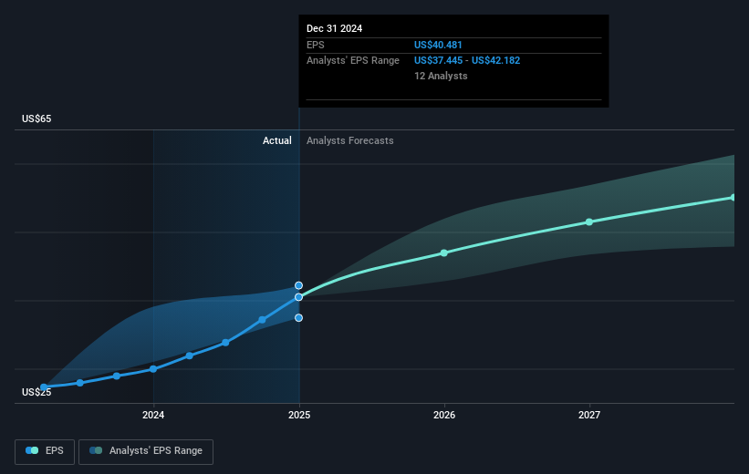This screenshot has width=749, height=474.
Task: Click the 2026 EPS forecast data point
Action: tap(443, 253)
